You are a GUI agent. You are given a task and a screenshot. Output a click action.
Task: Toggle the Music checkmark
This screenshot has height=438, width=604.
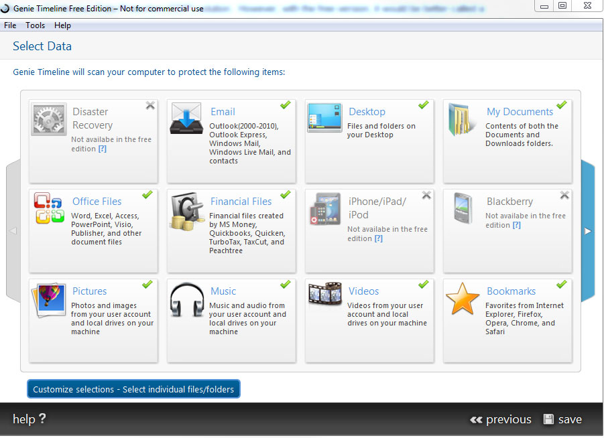[286, 285]
